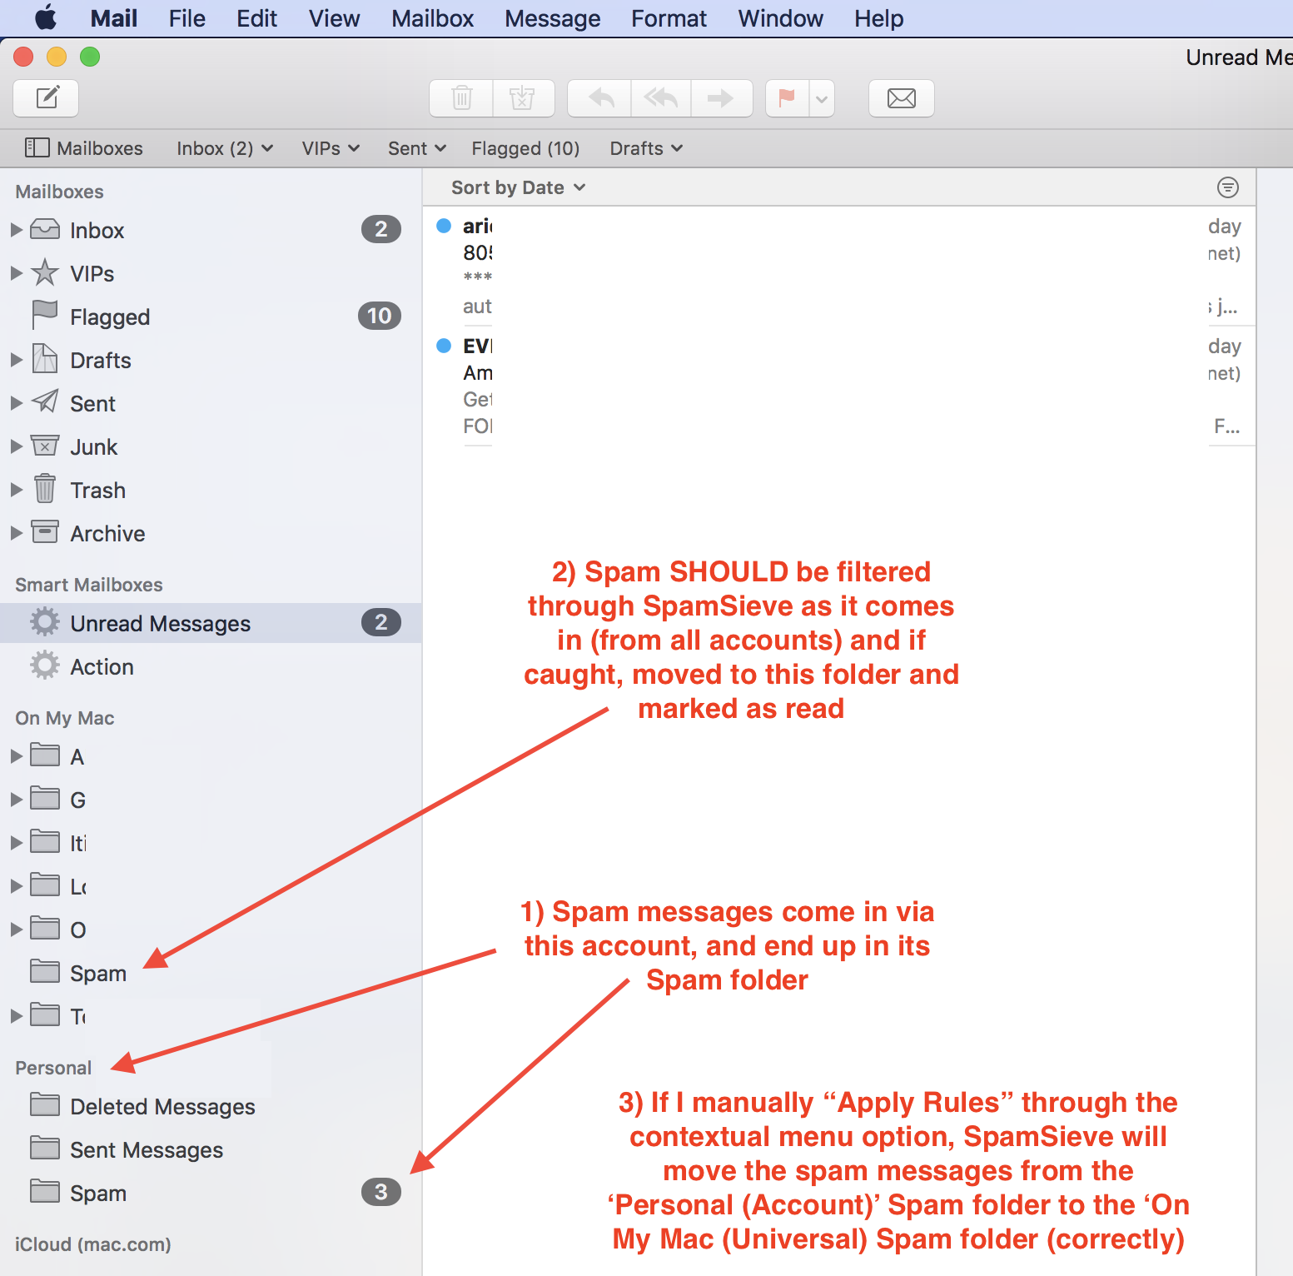The width and height of the screenshot is (1293, 1276).
Task: Compose a new message
Action: click(46, 98)
